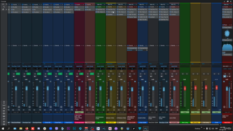Mute the Orch SUM channel
Image resolution: width=233 pixels, height=131 pixels.
pyautogui.click(x=130, y=74)
